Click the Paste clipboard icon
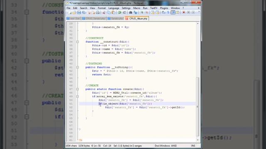 point(113,12)
